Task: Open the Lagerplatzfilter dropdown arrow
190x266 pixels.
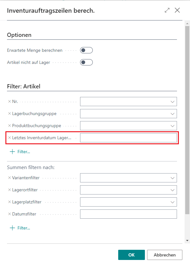Action: coord(172,202)
